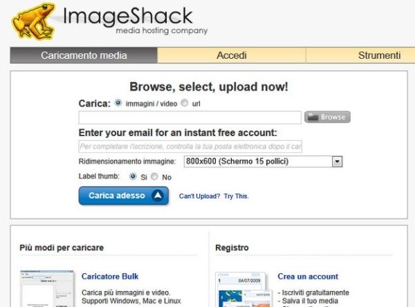Open the Crea un account link
Screen dimensions: 415x307
coord(308,277)
